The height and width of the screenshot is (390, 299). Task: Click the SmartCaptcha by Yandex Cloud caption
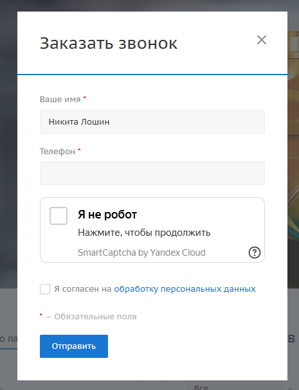tap(141, 253)
